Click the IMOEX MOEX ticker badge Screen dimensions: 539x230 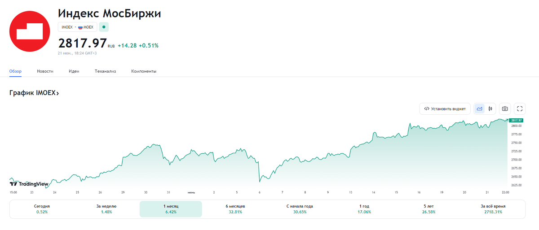pyautogui.click(x=77, y=27)
